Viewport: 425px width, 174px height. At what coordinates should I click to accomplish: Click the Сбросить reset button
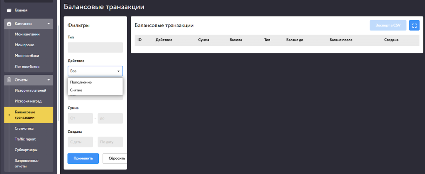115,158
